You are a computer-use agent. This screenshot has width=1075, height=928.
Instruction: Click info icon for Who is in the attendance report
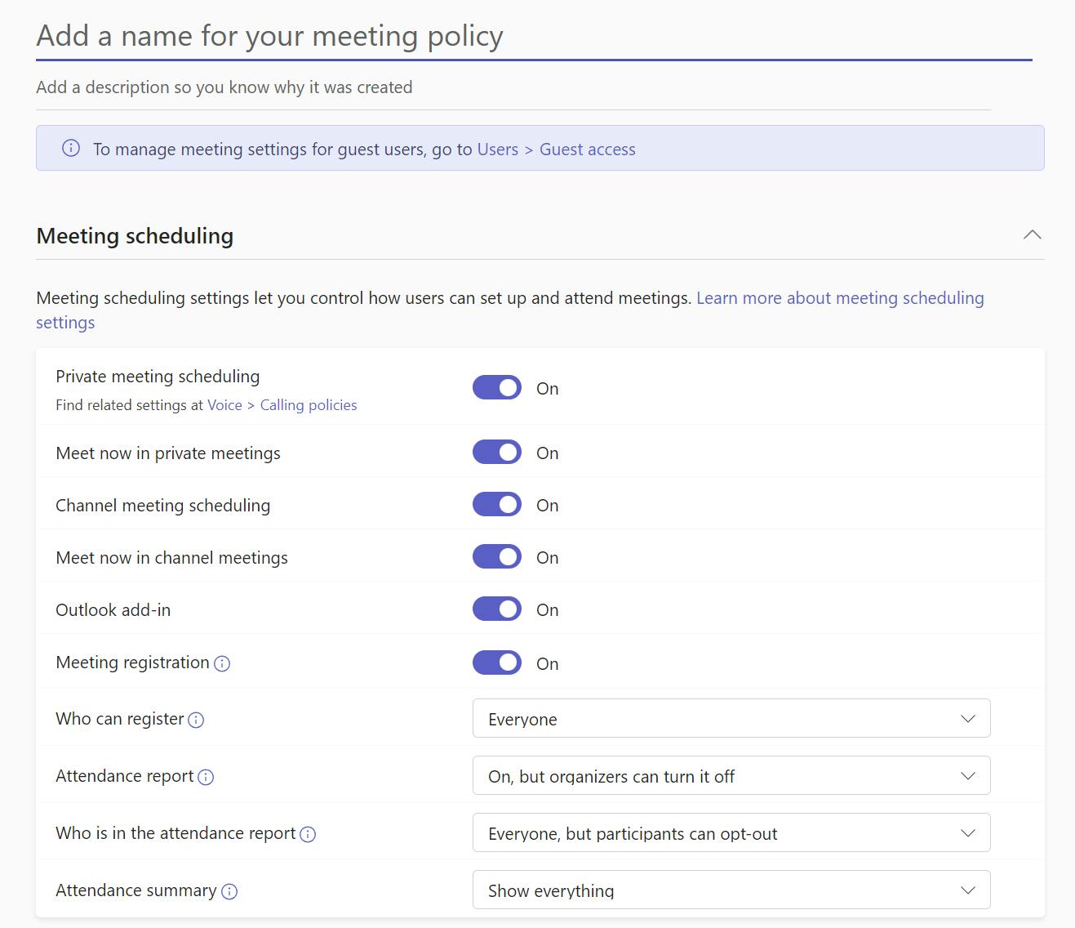[x=308, y=835]
